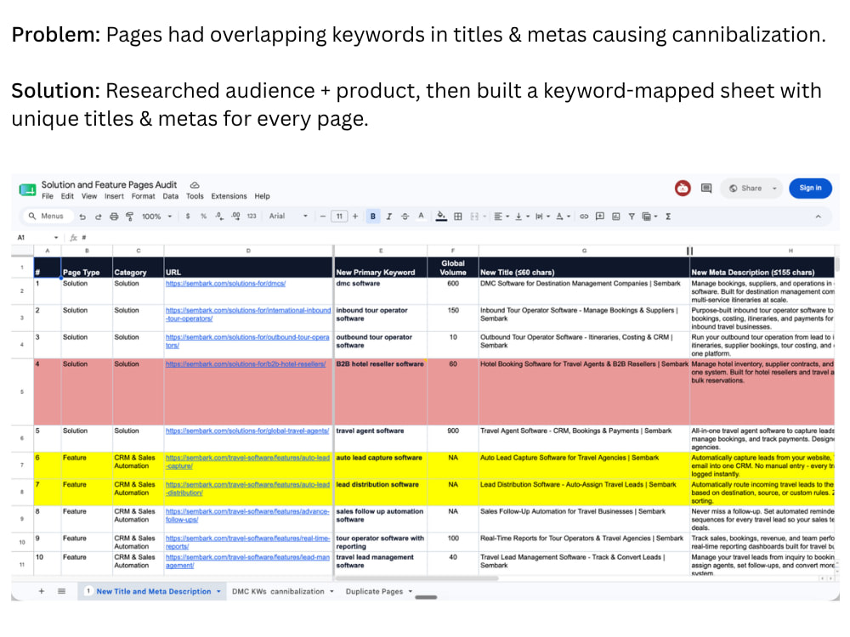The image size is (850, 637).
Task: Toggle strikethrough formatting
Action: click(405, 216)
